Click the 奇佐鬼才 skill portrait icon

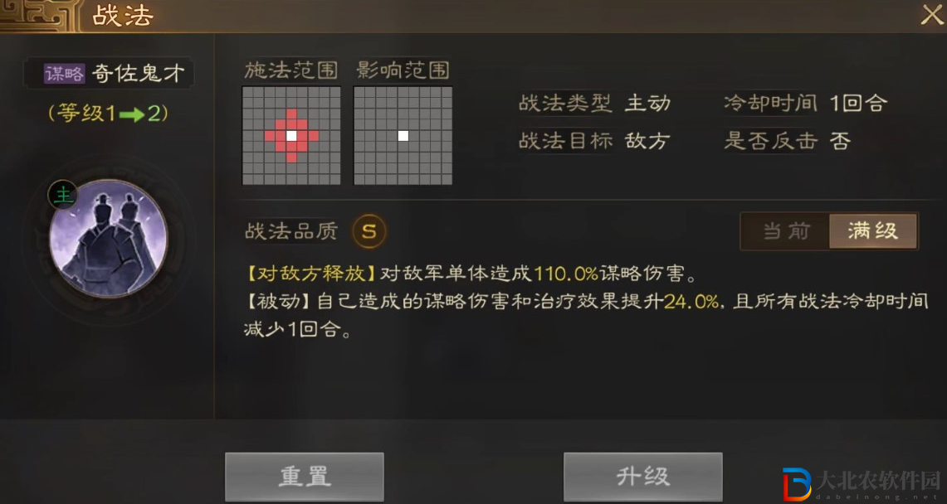coord(109,238)
